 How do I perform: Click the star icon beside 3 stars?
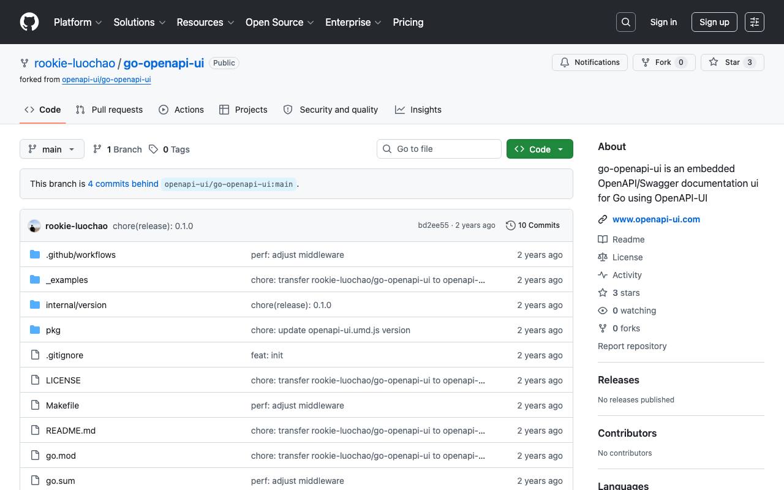tap(603, 293)
